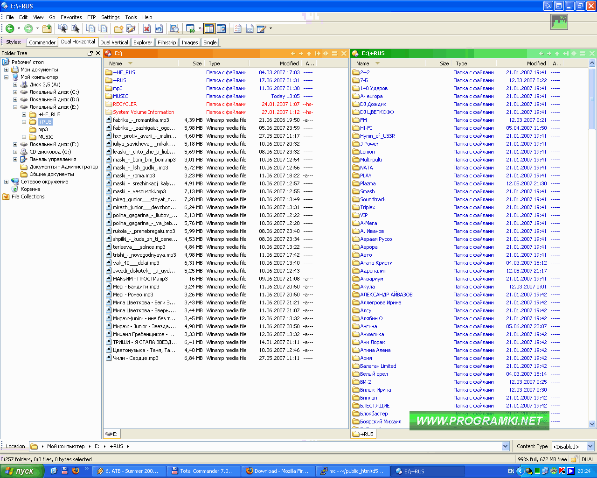Switch to Total Commander taskbar button
The width and height of the screenshot is (597, 478).
pyautogui.click(x=203, y=471)
